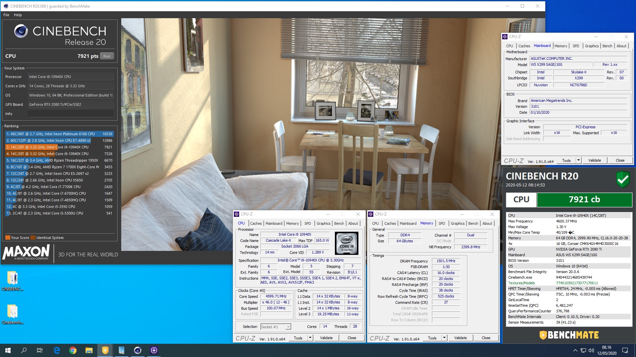
Task: Click the Maxon logo
Action: tap(26, 253)
